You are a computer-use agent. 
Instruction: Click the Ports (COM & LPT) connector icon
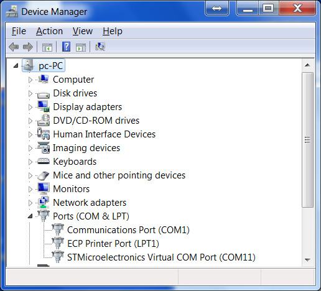pos(44,216)
